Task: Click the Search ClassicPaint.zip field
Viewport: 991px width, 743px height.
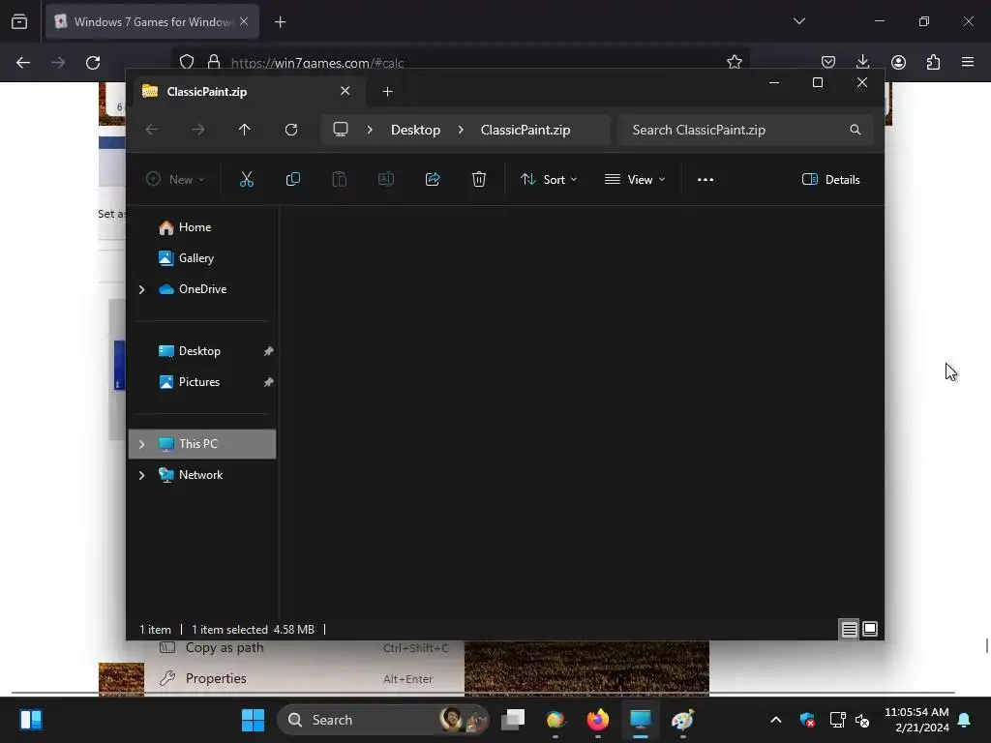Action: [x=746, y=130]
